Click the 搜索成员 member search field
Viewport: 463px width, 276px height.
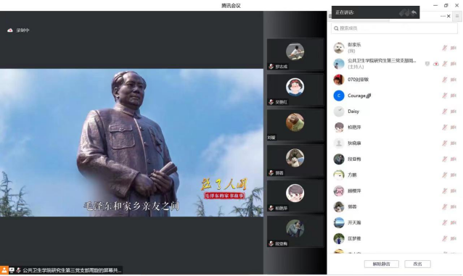click(394, 28)
